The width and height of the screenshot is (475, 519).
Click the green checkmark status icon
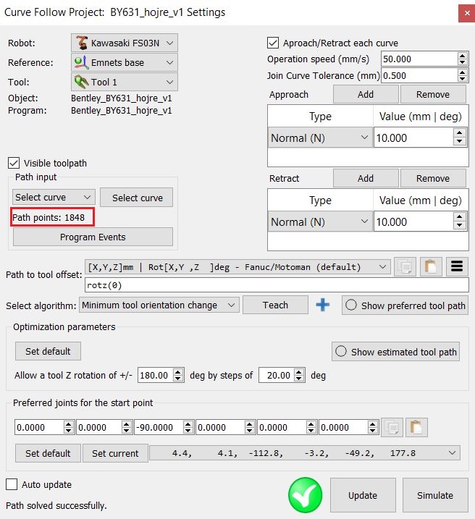(305, 495)
